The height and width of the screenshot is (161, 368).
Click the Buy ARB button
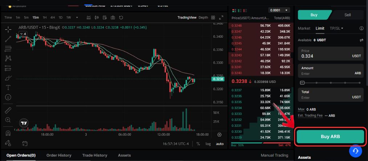click(330, 137)
